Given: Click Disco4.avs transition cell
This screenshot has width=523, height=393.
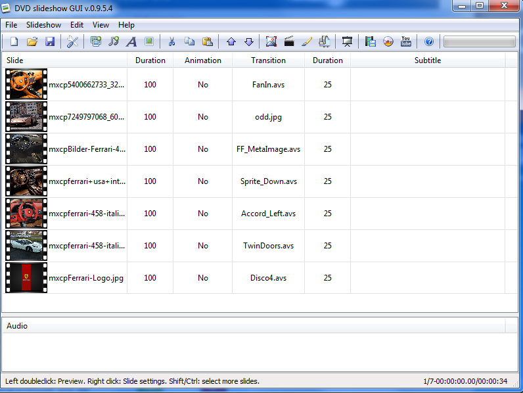Looking at the screenshot, I should (268, 278).
